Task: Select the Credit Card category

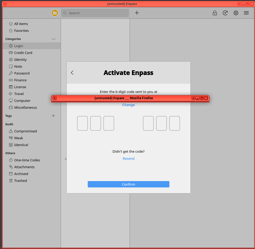Action: click(23, 53)
